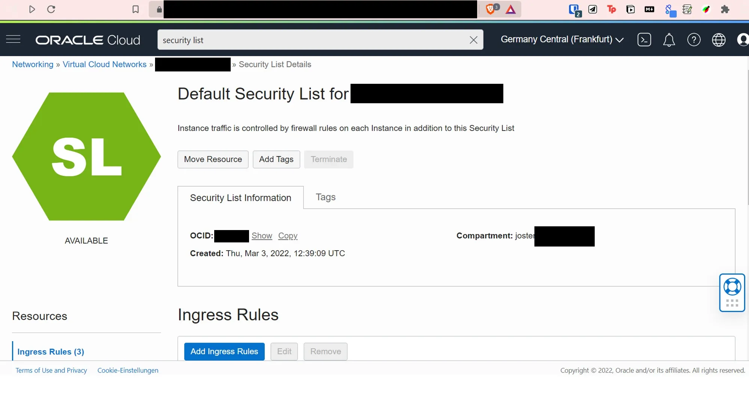Click the 'Created: Thu, Mar 3, 2022' text
The height and width of the screenshot is (410, 749).
coord(267,253)
